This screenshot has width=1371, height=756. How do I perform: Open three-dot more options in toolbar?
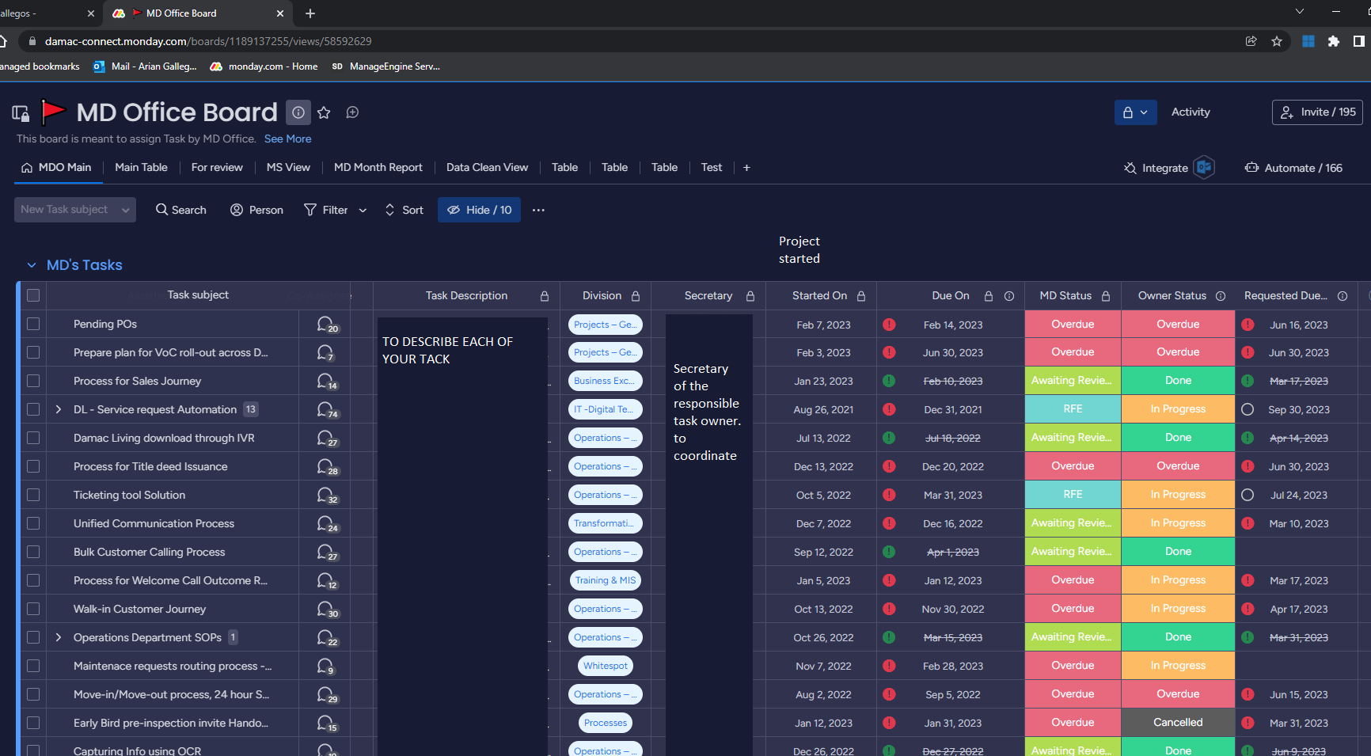(x=538, y=210)
